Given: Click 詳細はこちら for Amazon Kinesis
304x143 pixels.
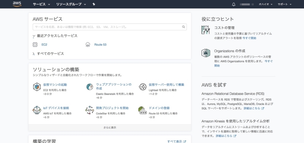Looking at the screenshot, I should [x=224, y=136].
